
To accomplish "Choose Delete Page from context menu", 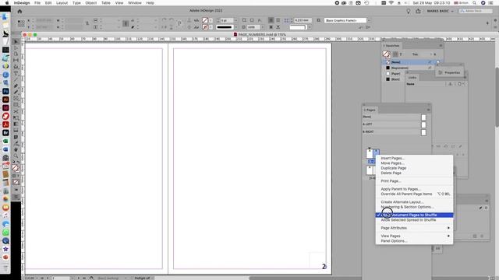I will (414, 173).
